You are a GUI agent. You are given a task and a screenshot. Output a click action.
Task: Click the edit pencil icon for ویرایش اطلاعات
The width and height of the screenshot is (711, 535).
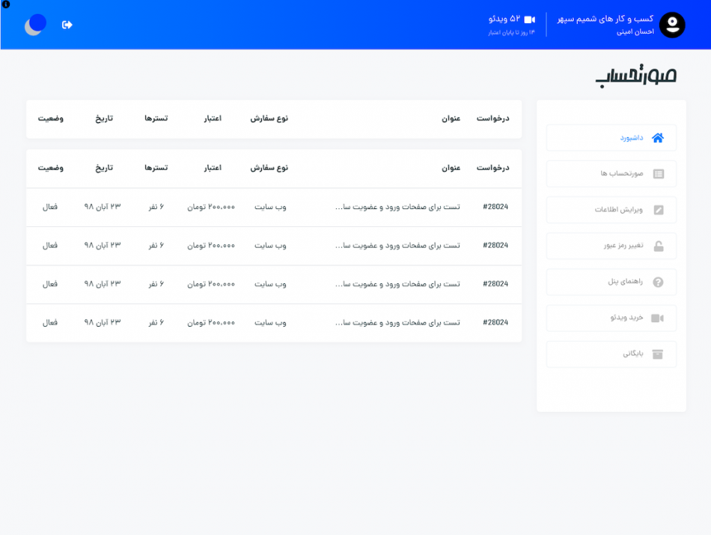(x=659, y=210)
